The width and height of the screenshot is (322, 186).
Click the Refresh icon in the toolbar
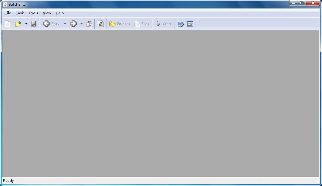[101, 24]
